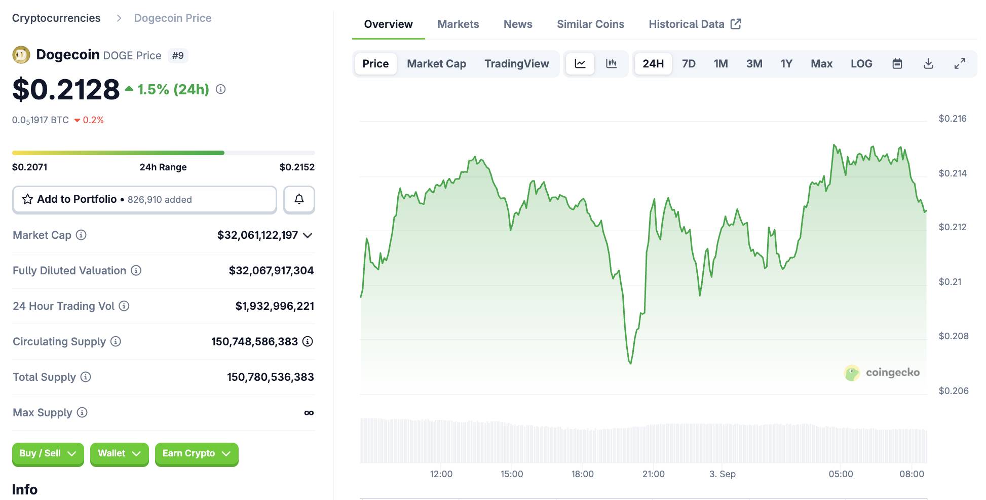Select the 7D time range
Screen dimensions: 986x500
(689, 63)
